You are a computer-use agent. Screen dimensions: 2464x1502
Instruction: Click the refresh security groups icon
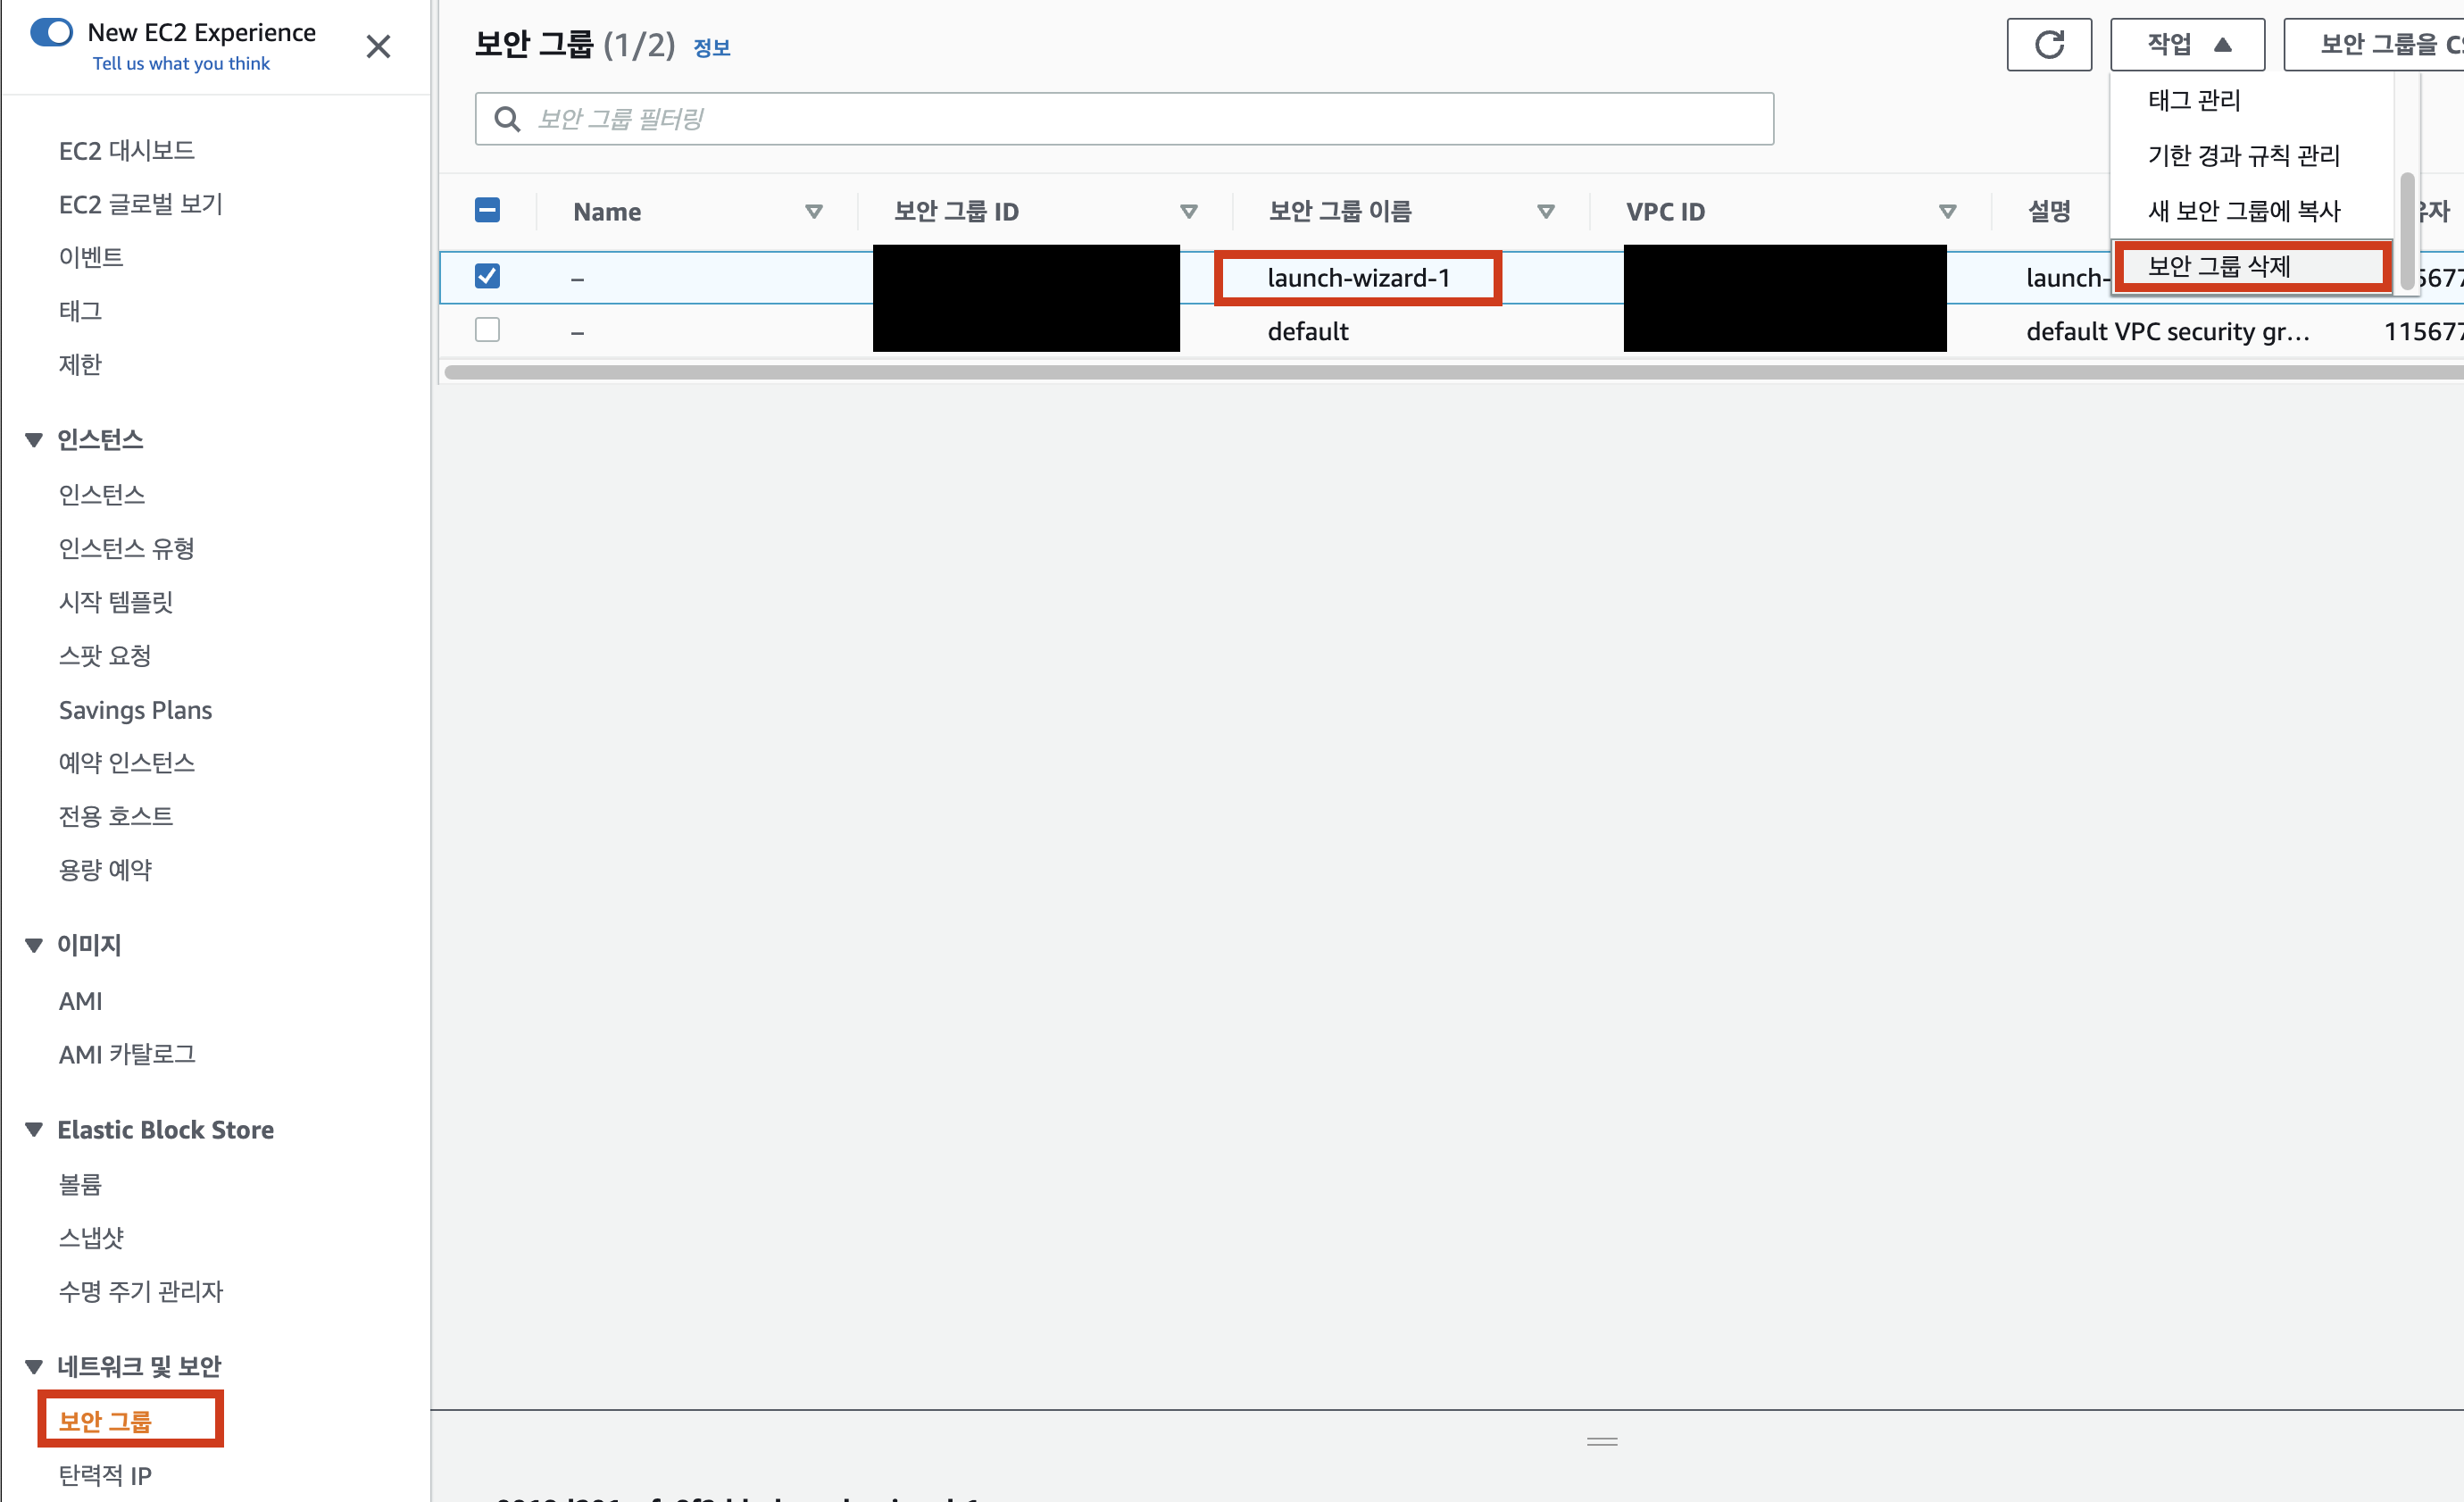point(2048,44)
